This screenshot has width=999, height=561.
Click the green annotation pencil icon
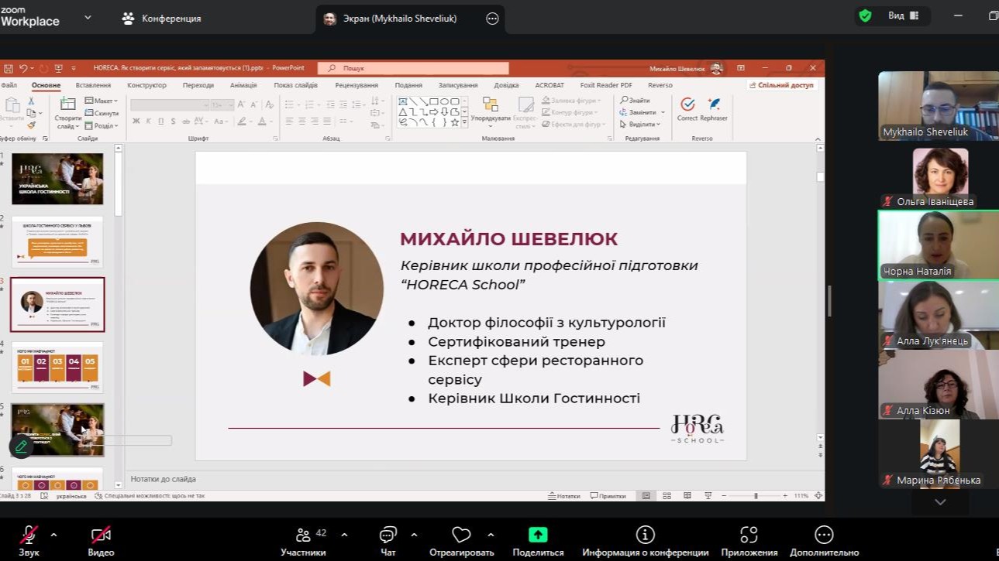point(21,446)
